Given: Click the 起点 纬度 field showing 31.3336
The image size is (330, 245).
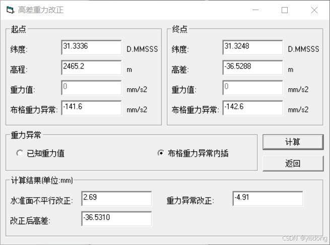Looking at the screenshot, I should click(91, 47).
